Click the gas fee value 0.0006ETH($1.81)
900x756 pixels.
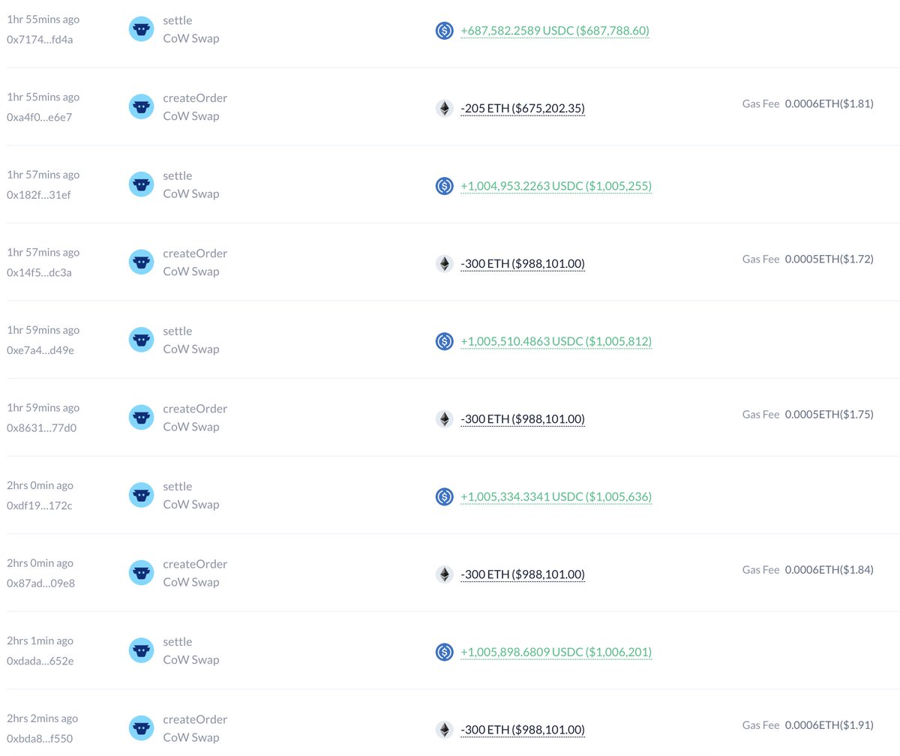(x=829, y=103)
